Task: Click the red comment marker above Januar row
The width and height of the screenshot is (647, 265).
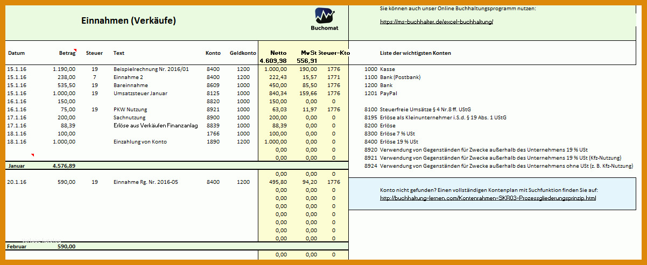Action: coord(32,155)
